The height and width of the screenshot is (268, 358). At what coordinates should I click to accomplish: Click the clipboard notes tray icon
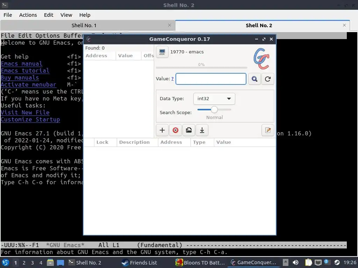tap(308, 262)
